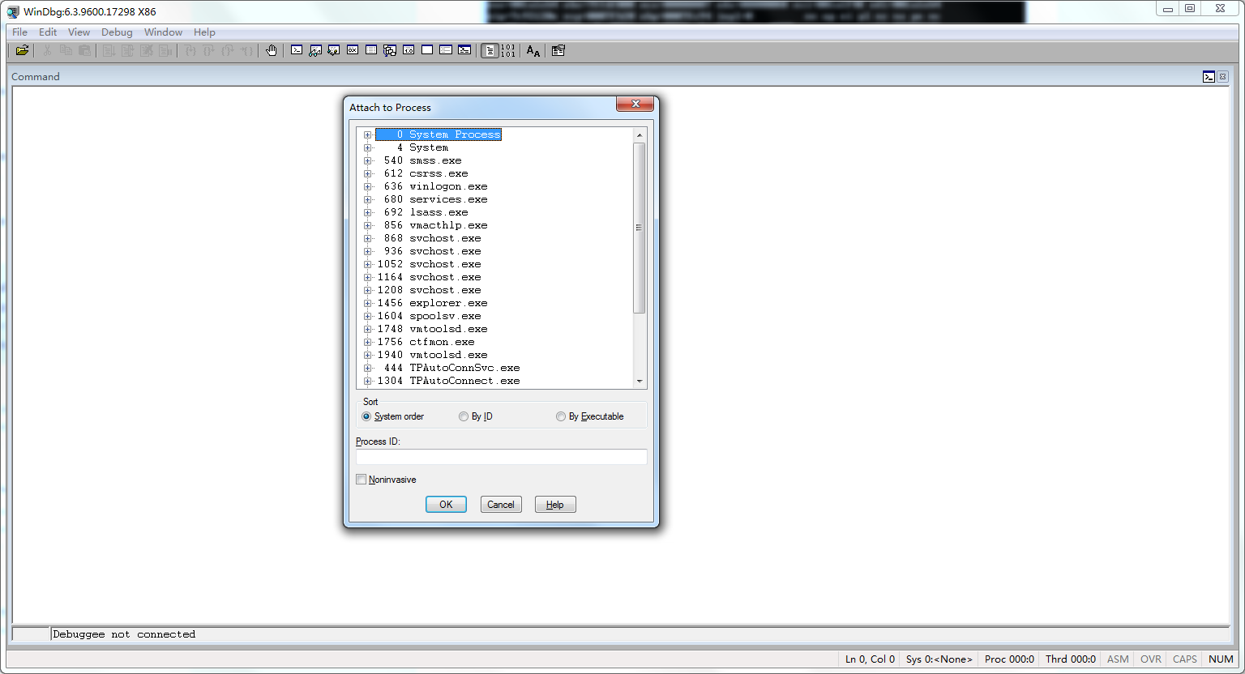Image resolution: width=1245 pixels, height=674 pixels.
Task: Open the Options toolbar icon
Action: coord(558,50)
